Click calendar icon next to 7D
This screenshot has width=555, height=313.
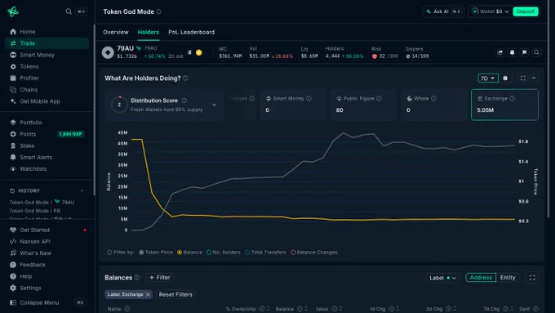click(505, 78)
